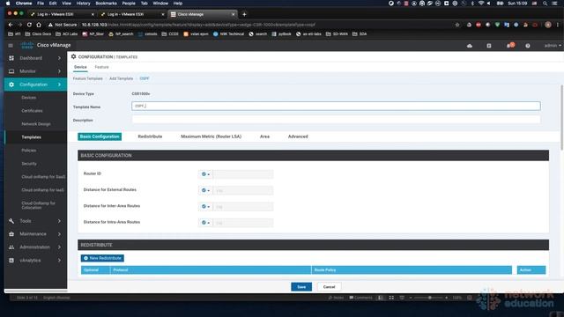Switch to first Log in - VMware ESXi tab
The height and width of the screenshot is (317, 564).
pos(61,14)
